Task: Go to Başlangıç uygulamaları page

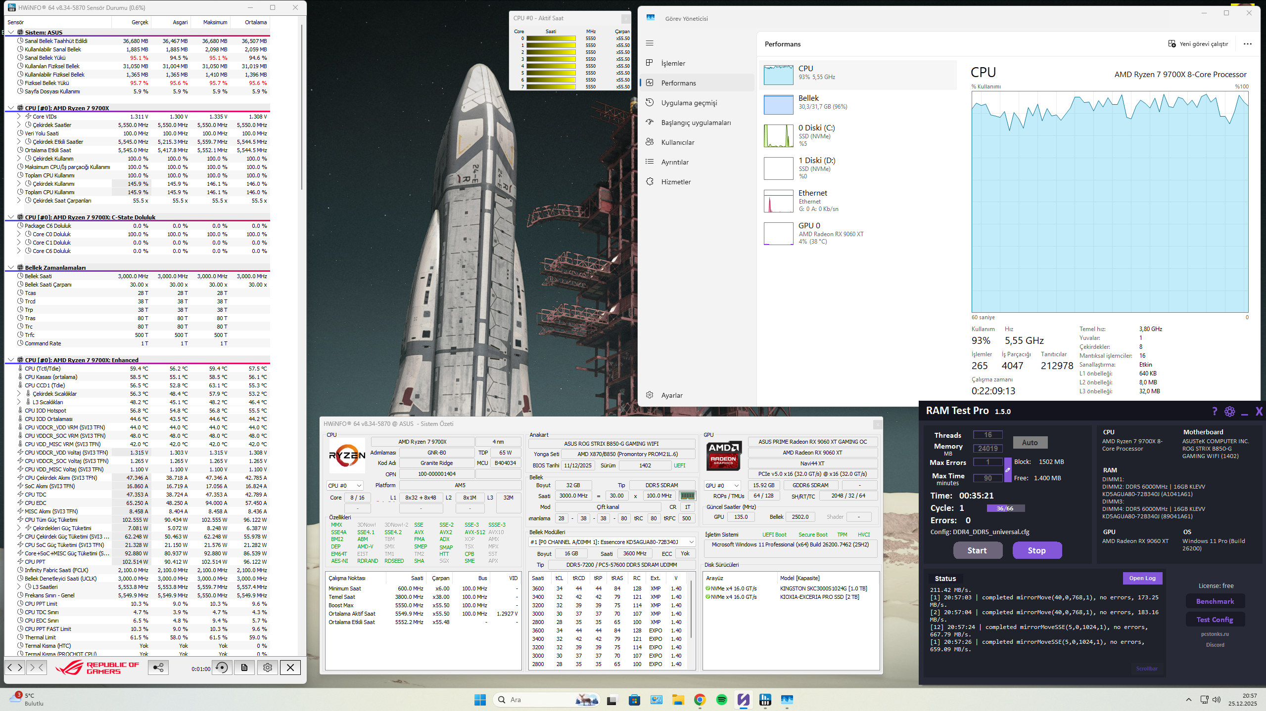Action: click(x=697, y=123)
